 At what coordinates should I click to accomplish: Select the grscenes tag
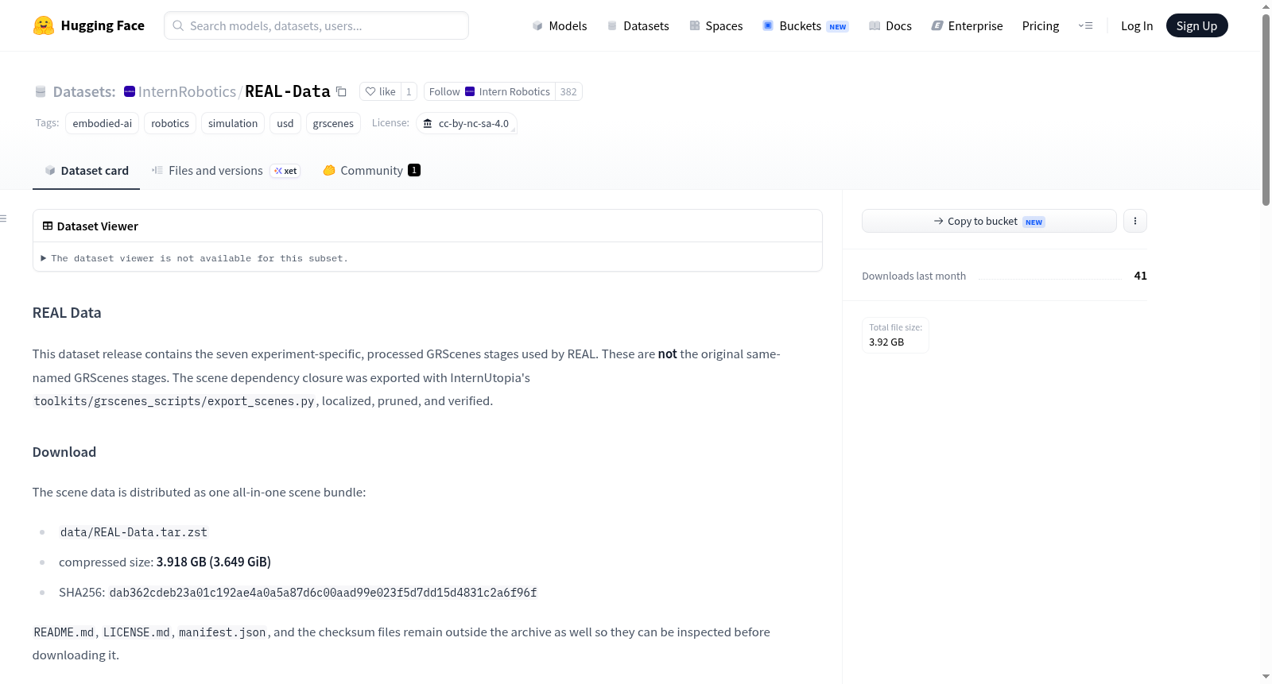[333, 123]
